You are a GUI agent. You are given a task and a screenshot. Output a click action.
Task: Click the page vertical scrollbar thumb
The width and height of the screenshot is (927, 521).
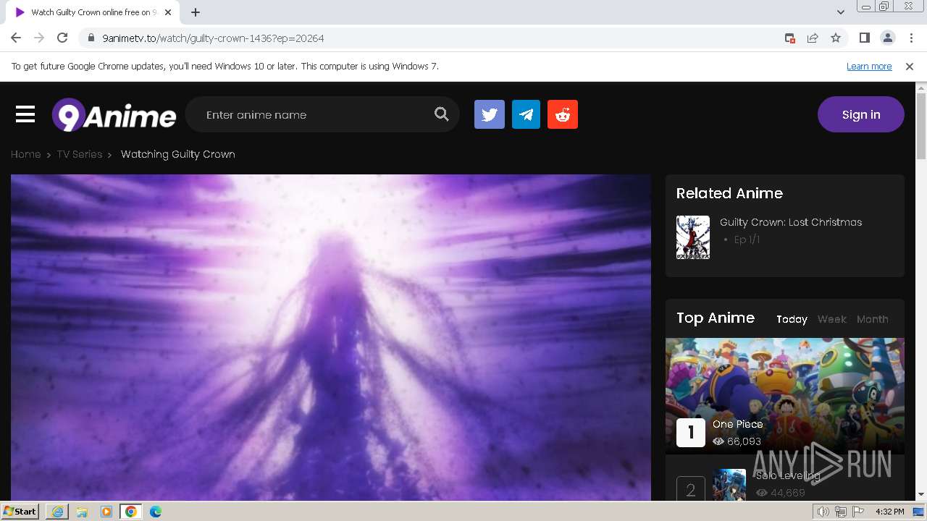coord(921,127)
